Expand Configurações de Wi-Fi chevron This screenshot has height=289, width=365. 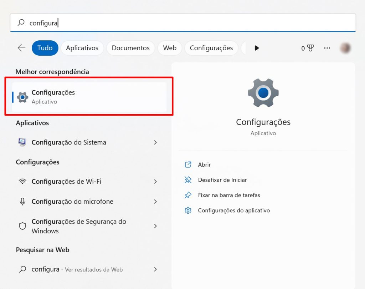point(155,182)
